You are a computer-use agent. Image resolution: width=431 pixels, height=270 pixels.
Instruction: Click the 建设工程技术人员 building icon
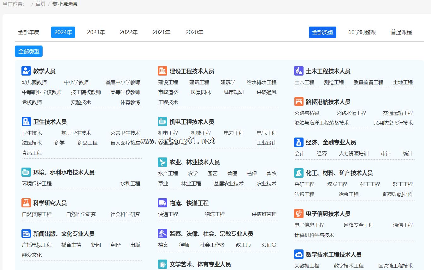(162, 71)
